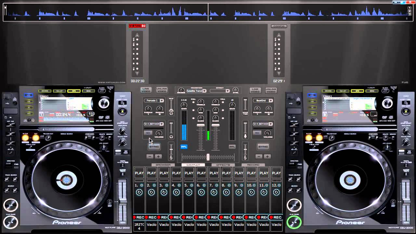Image resolution: width=416 pixels, height=234 pixels.
Task: Click the right channel Mid knob
Action: [x=215, y=110]
